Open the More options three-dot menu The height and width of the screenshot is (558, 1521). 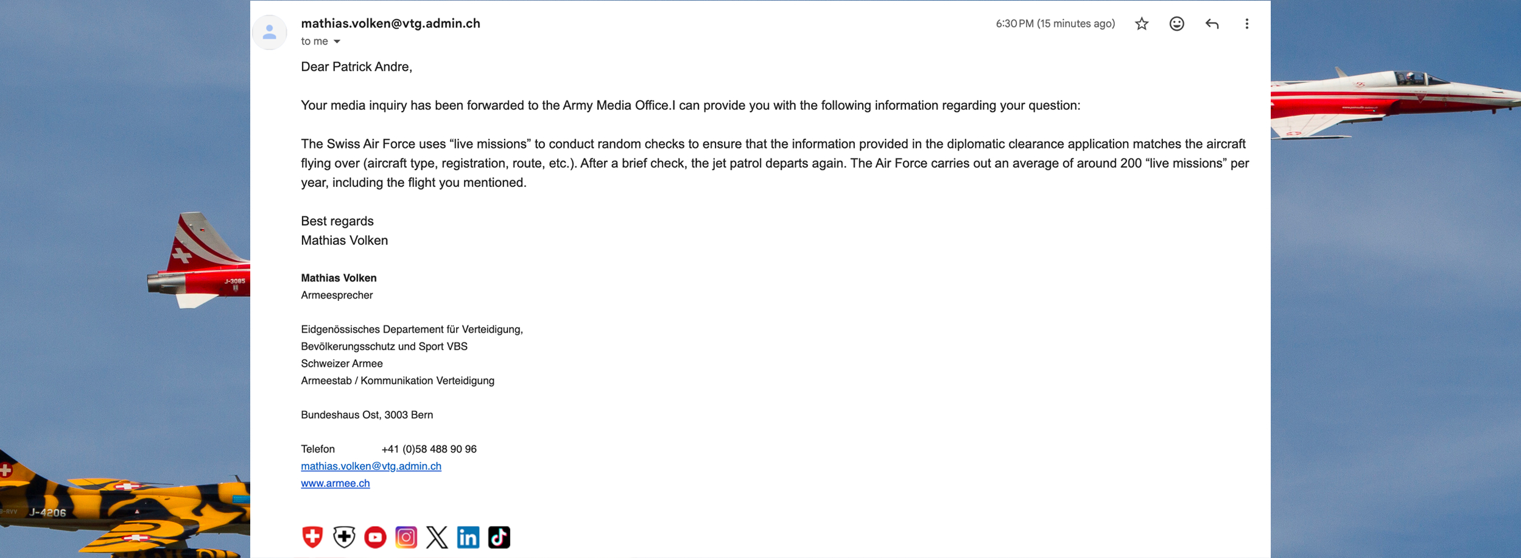coord(1246,24)
